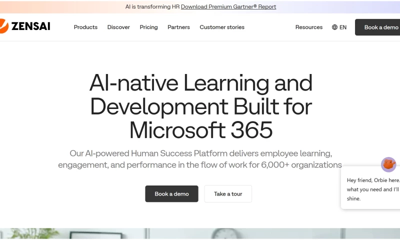400x240 pixels.
Task: Click the AI-native Learning headline text
Action: coord(201,106)
